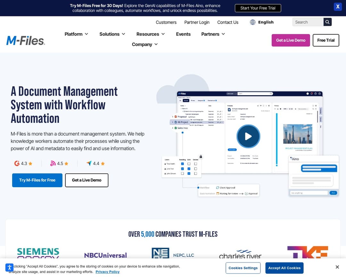Viewport: 346px width, 277px height.
Task: Open Cookies Settings
Action: click(243, 268)
